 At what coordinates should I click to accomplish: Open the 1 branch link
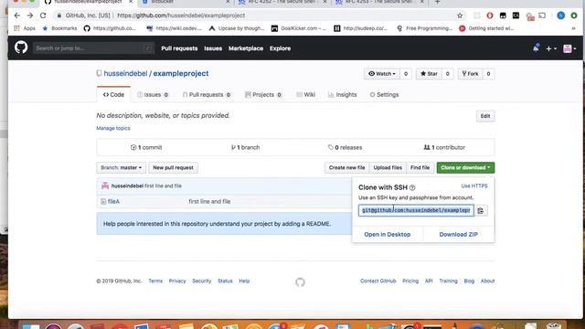click(x=245, y=148)
